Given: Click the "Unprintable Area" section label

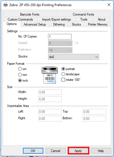Looking at the screenshot, I should pyautogui.click(x=18, y=106).
